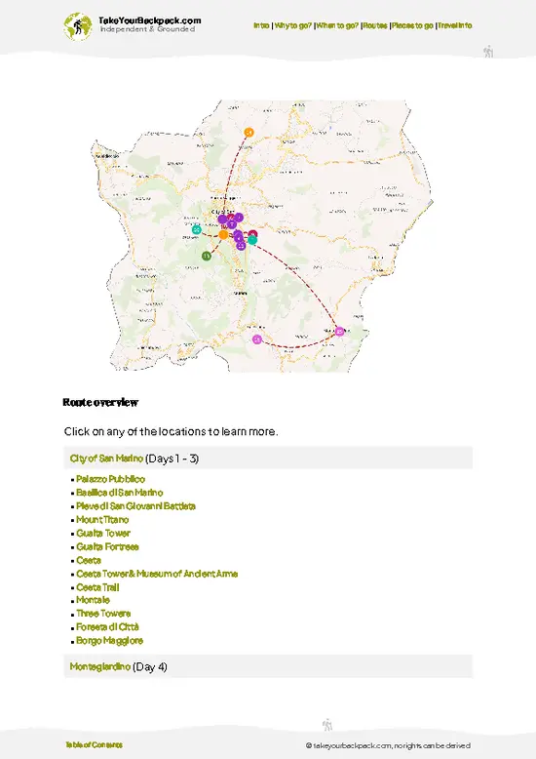Open the City of San Marino link

106,459
